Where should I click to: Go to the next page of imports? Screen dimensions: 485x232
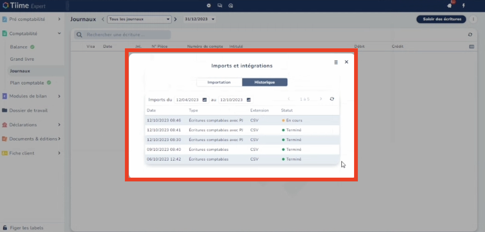click(x=321, y=99)
